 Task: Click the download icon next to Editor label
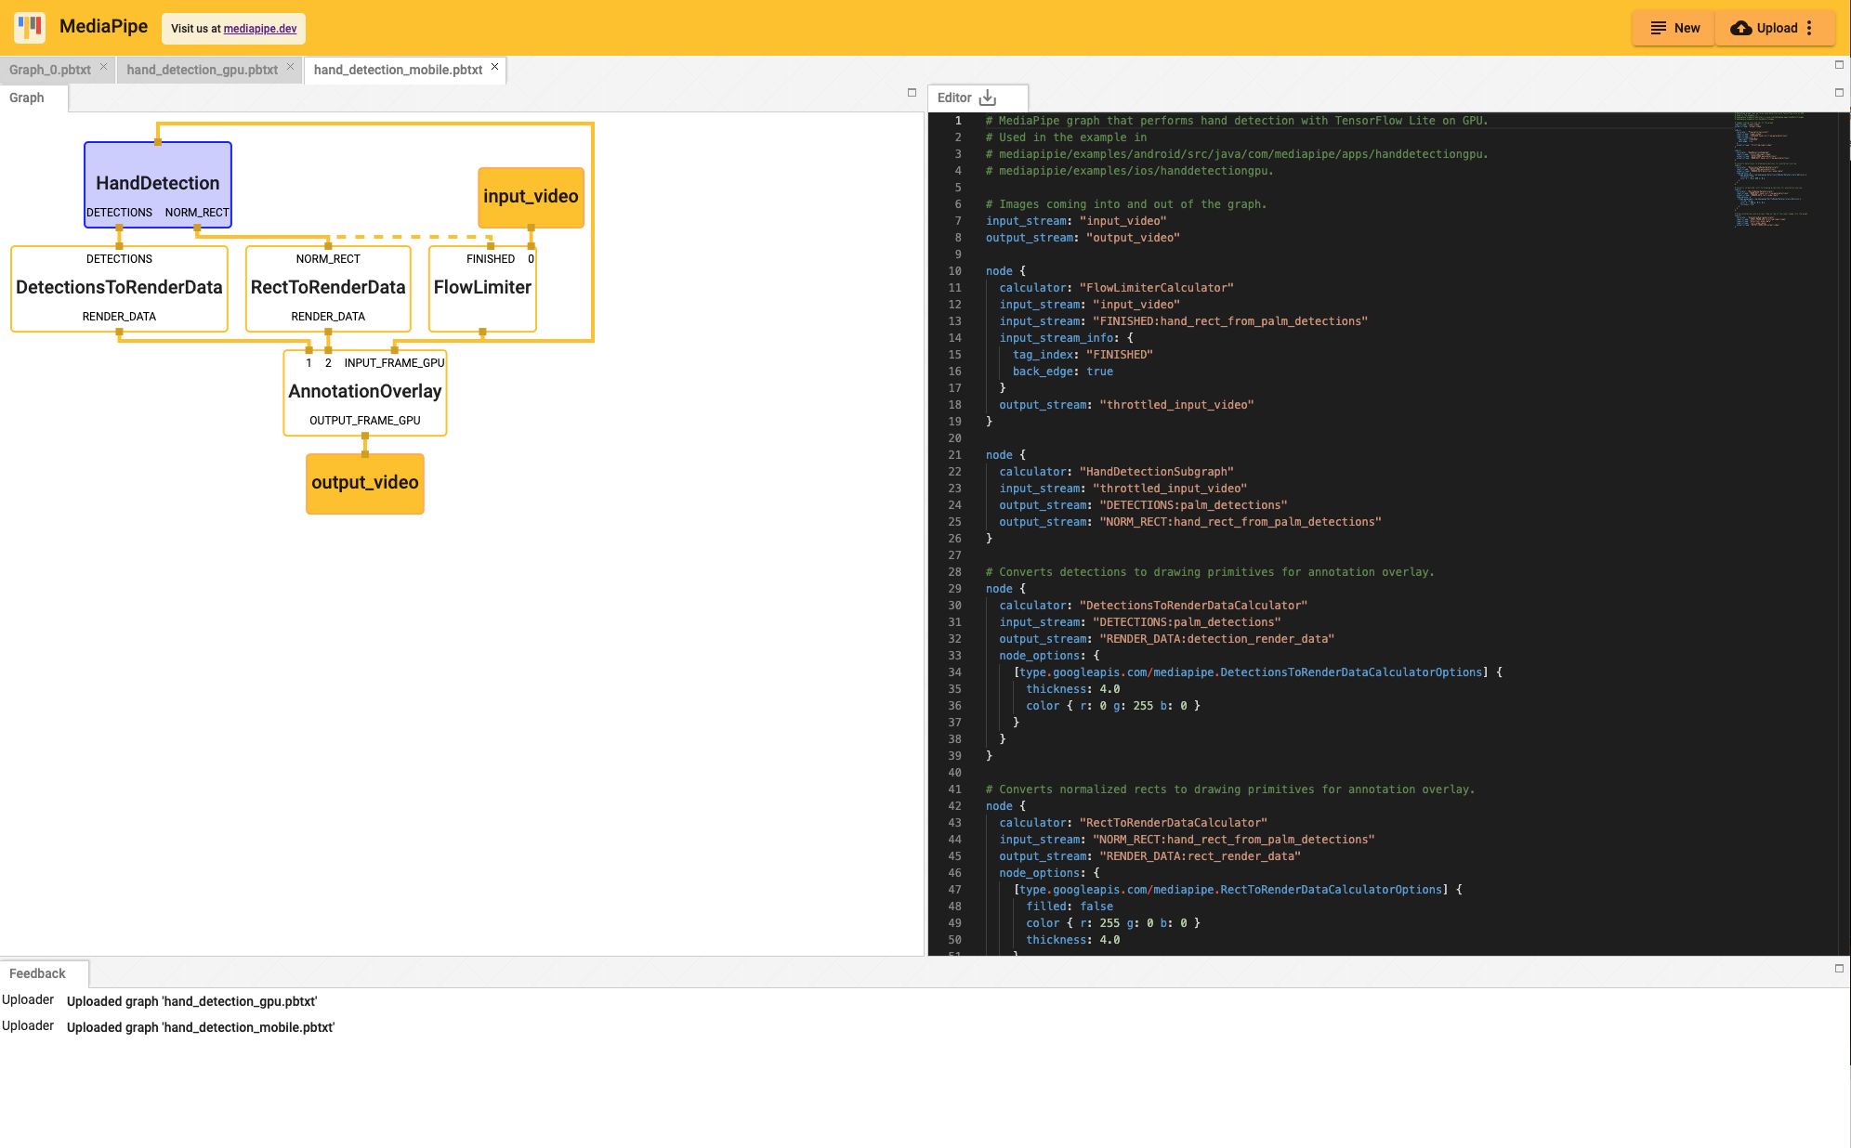[x=988, y=96]
